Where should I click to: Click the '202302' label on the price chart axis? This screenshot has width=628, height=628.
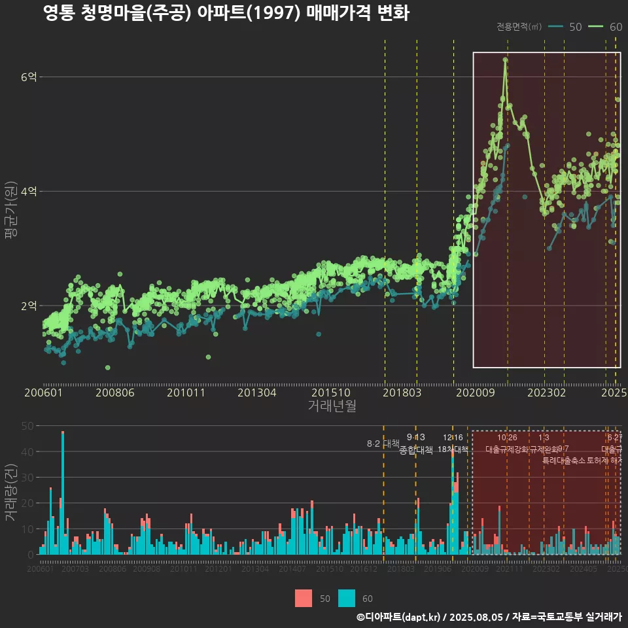(x=547, y=392)
